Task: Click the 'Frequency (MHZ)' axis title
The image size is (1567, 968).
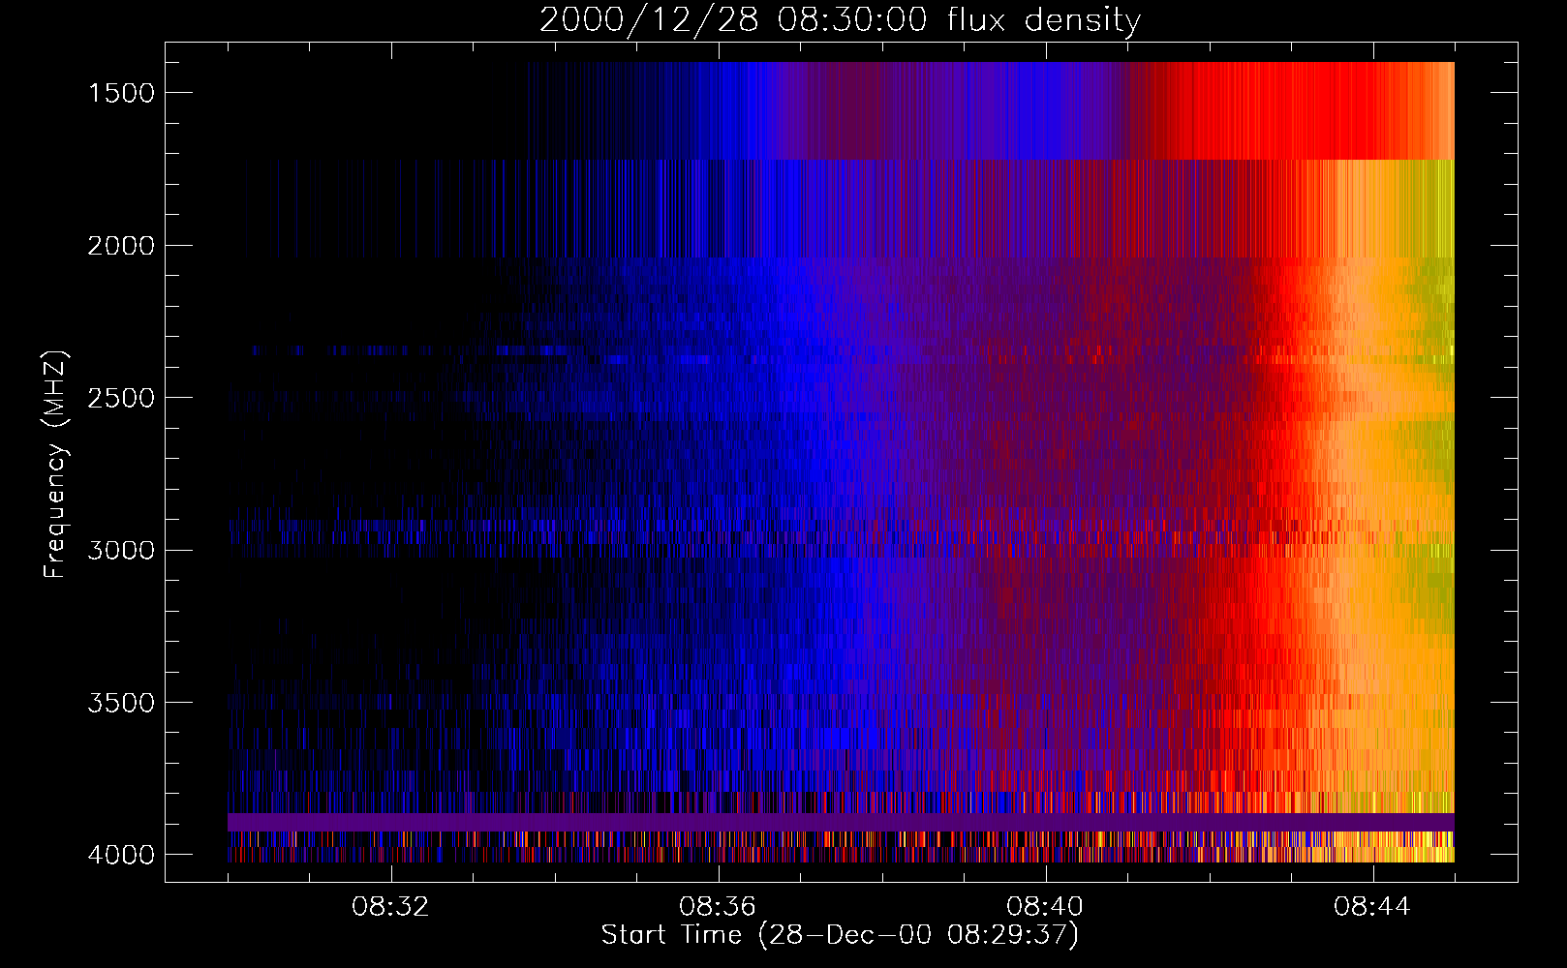Action: coord(56,465)
